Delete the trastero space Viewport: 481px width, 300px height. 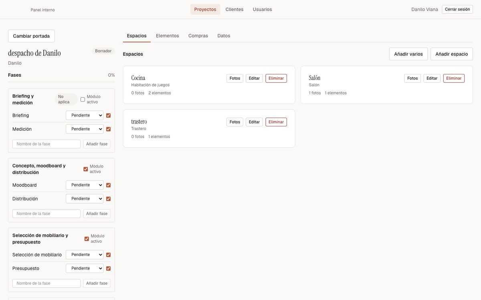276,122
